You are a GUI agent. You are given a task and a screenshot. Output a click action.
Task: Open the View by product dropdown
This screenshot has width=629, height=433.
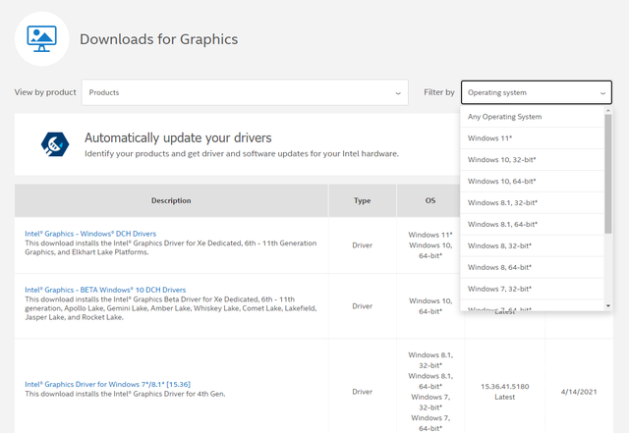(x=245, y=92)
